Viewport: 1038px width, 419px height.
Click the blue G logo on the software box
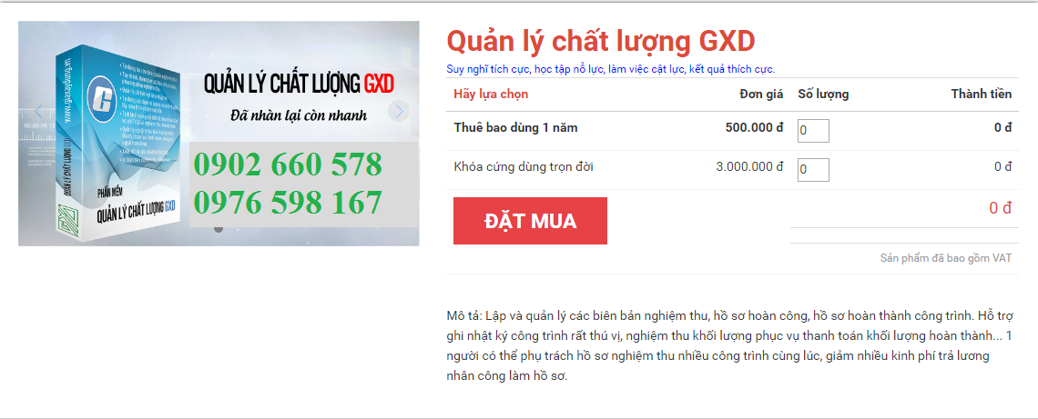102,101
